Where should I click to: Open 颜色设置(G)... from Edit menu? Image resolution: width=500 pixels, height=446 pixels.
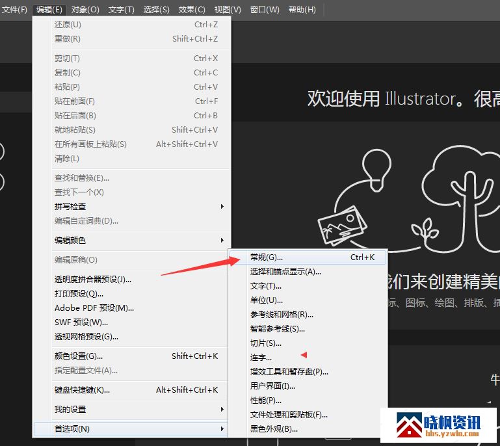(x=78, y=356)
